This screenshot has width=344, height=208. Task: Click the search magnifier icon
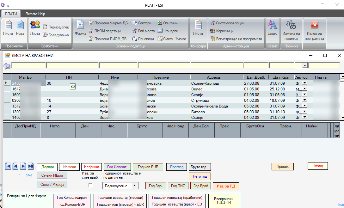[7, 66]
